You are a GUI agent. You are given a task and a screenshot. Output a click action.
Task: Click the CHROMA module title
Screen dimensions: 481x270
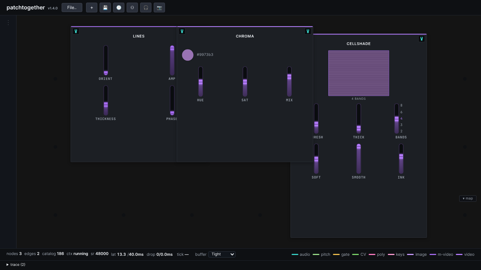245,36
